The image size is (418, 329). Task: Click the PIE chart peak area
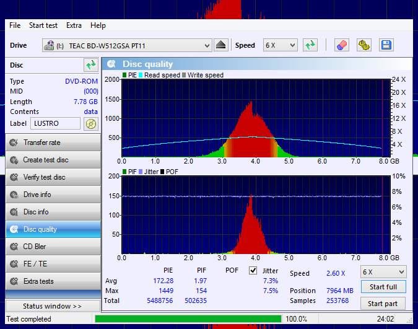251,128
